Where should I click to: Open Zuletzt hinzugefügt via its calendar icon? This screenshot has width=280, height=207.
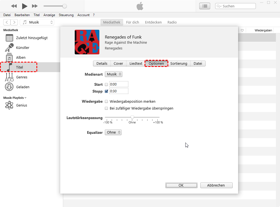point(9,38)
